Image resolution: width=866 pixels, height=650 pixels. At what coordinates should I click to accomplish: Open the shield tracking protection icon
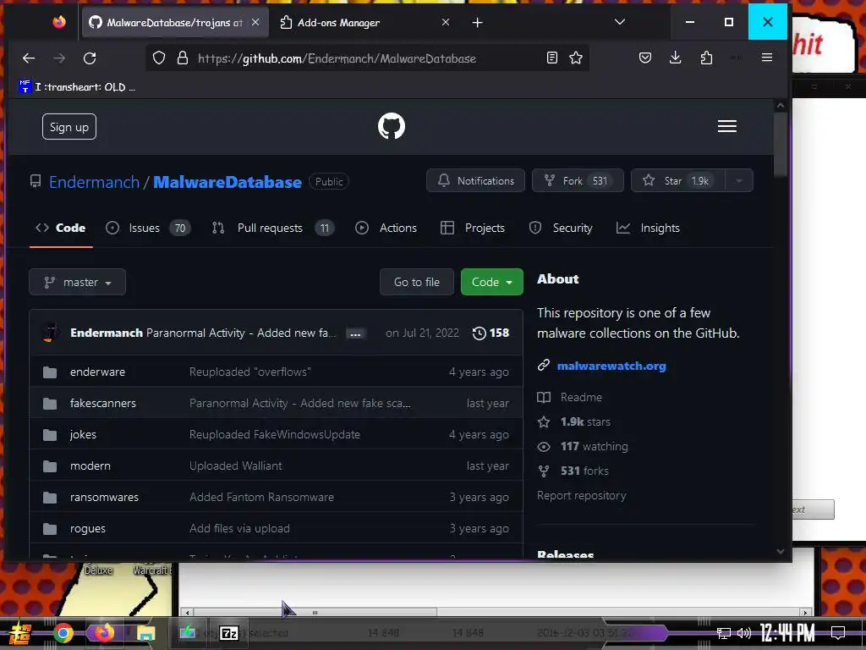(159, 58)
